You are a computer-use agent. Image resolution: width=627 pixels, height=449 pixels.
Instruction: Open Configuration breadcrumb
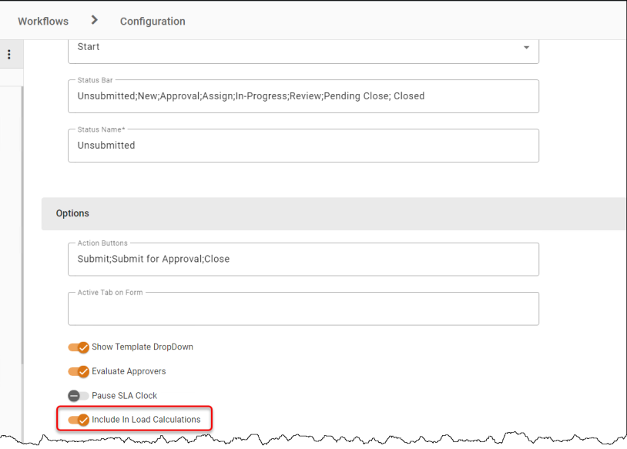[x=153, y=22]
